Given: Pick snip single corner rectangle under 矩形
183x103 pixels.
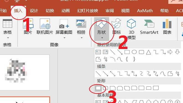Looking at the screenshot, I should coord(113,88).
